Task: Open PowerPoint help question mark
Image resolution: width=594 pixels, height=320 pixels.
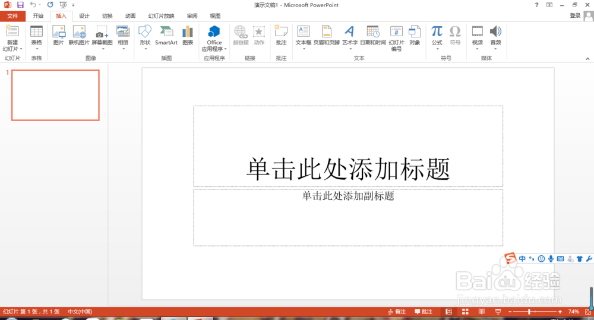Action: pyautogui.click(x=536, y=5)
